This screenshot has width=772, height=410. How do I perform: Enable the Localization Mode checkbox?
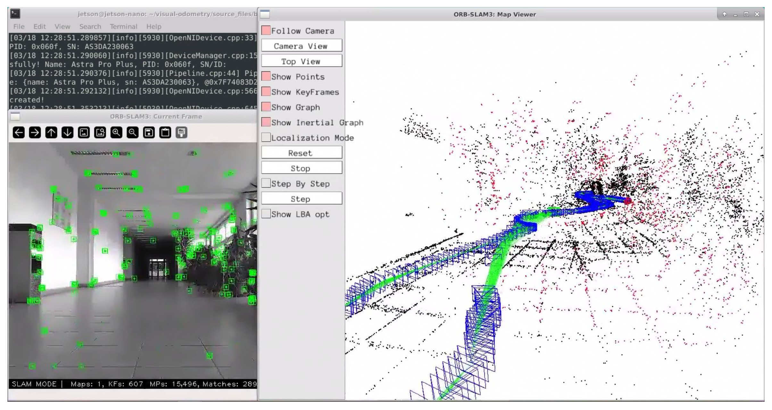pos(266,137)
